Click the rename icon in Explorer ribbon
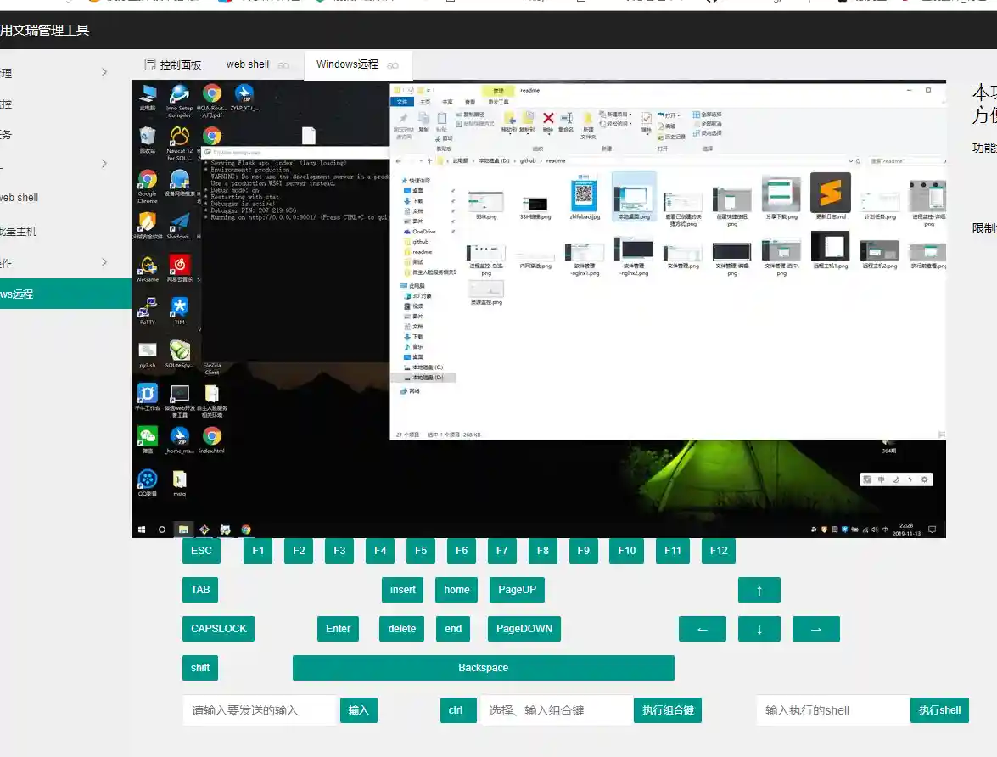Image resolution: width=997 pixels, height=757 pixels. pyautogui.click(x=566, y=121)
